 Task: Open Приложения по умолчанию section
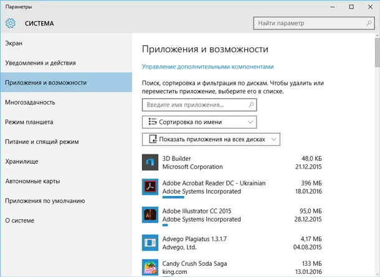point(66,200)
